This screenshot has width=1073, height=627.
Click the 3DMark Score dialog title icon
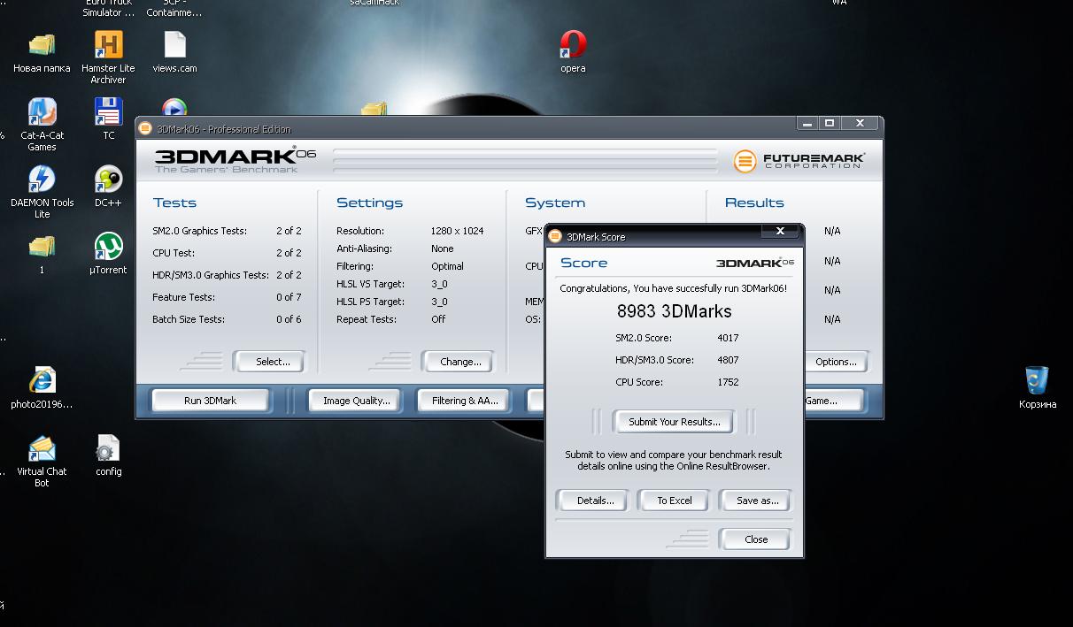(555, 236)
